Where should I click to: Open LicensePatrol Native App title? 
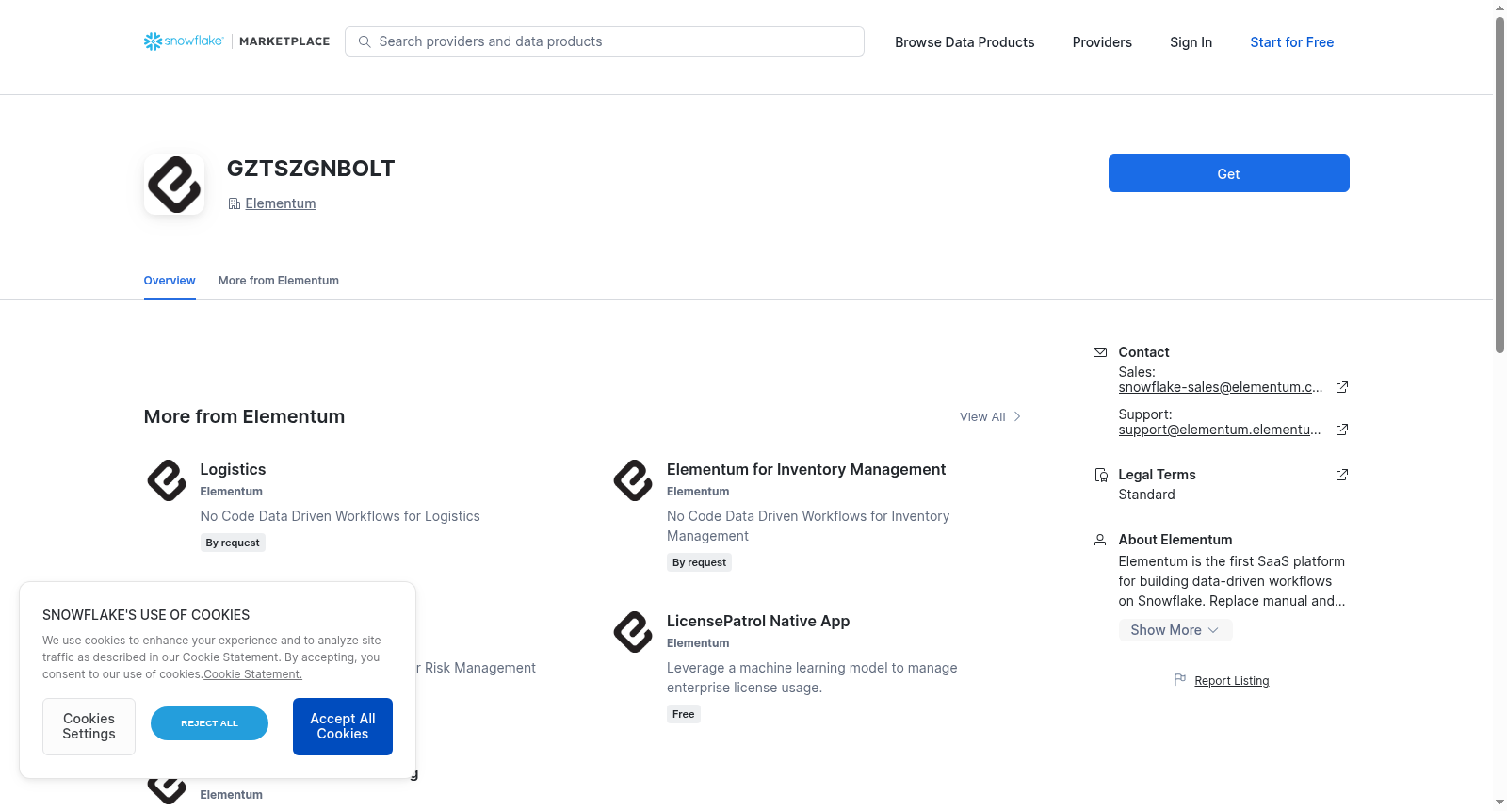coord(758,621)
